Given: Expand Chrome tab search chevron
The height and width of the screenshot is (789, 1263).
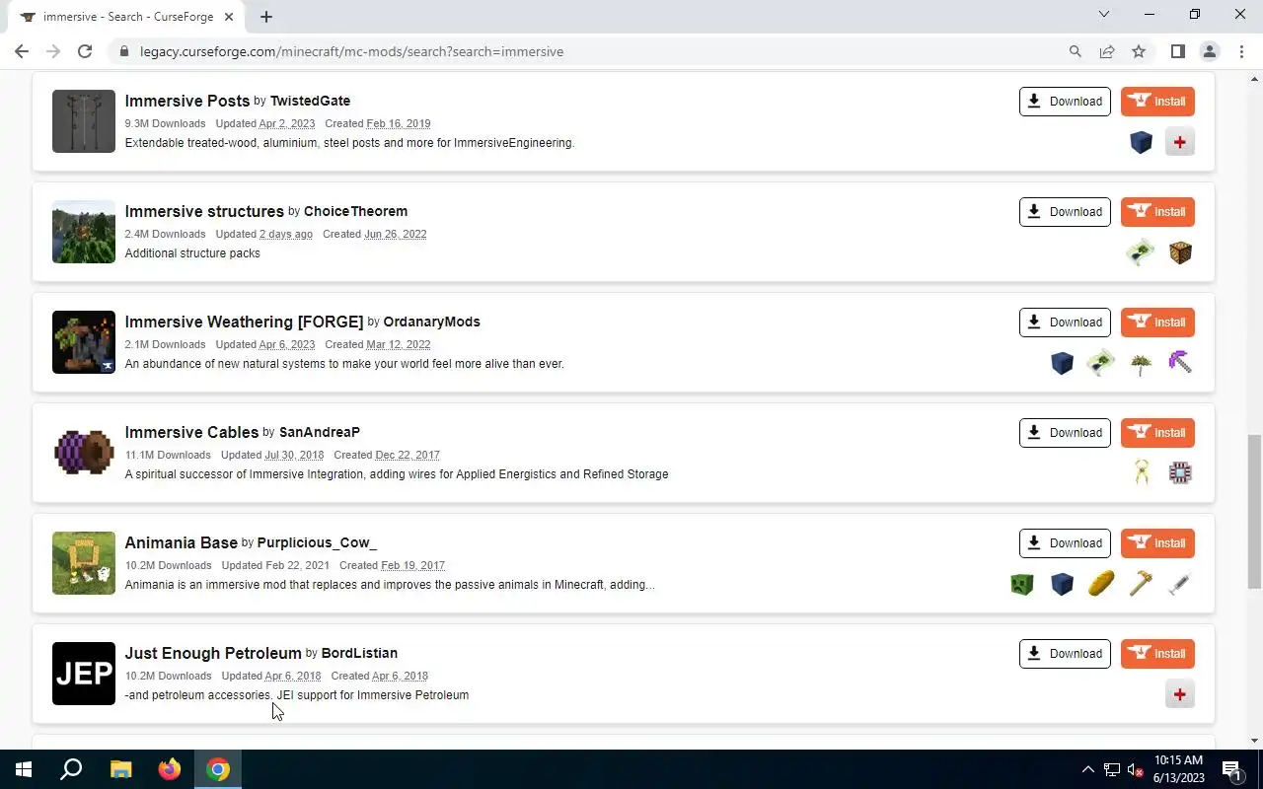Looking at the screenshot, I should (1104, 14).
